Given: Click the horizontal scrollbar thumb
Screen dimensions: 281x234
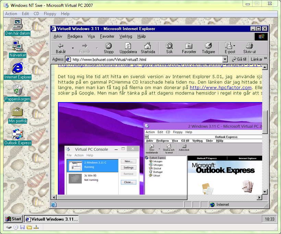Looking at the screenshot, I should click(x=122, y=197).
